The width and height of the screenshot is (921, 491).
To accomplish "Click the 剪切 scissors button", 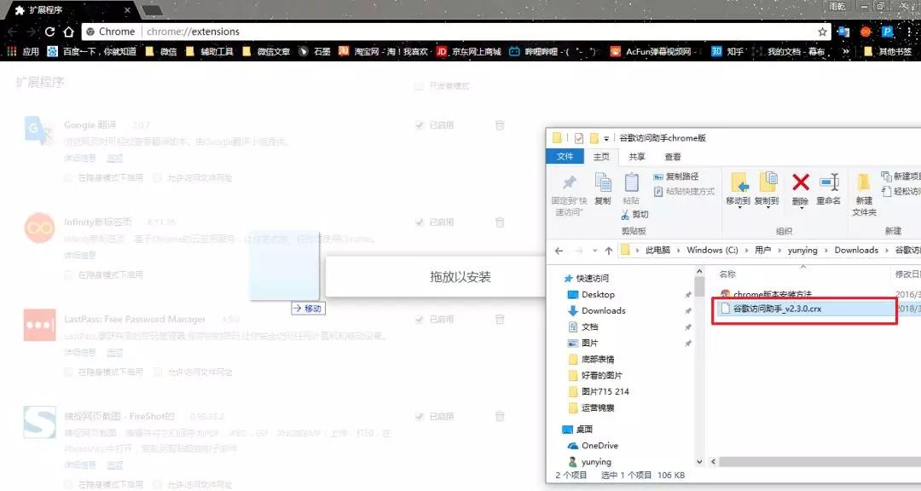I will pyautogui.click(x=634, y=214).
